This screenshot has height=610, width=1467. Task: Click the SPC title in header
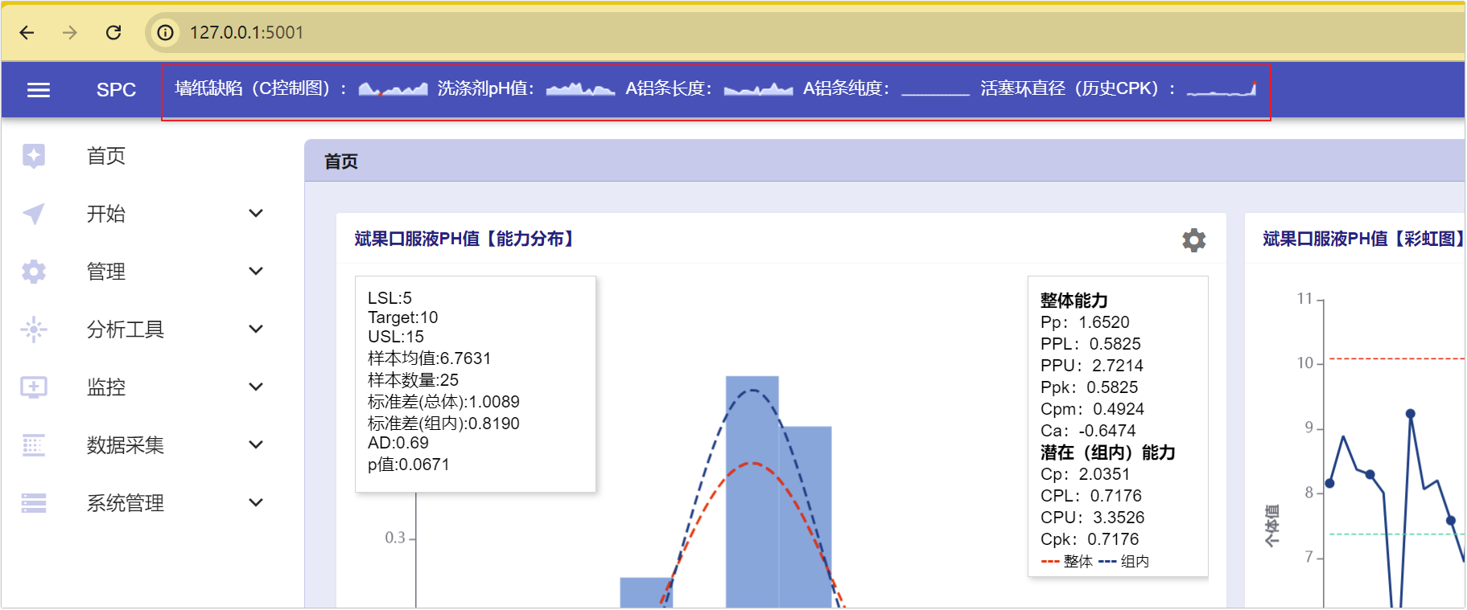coord(116,90)
